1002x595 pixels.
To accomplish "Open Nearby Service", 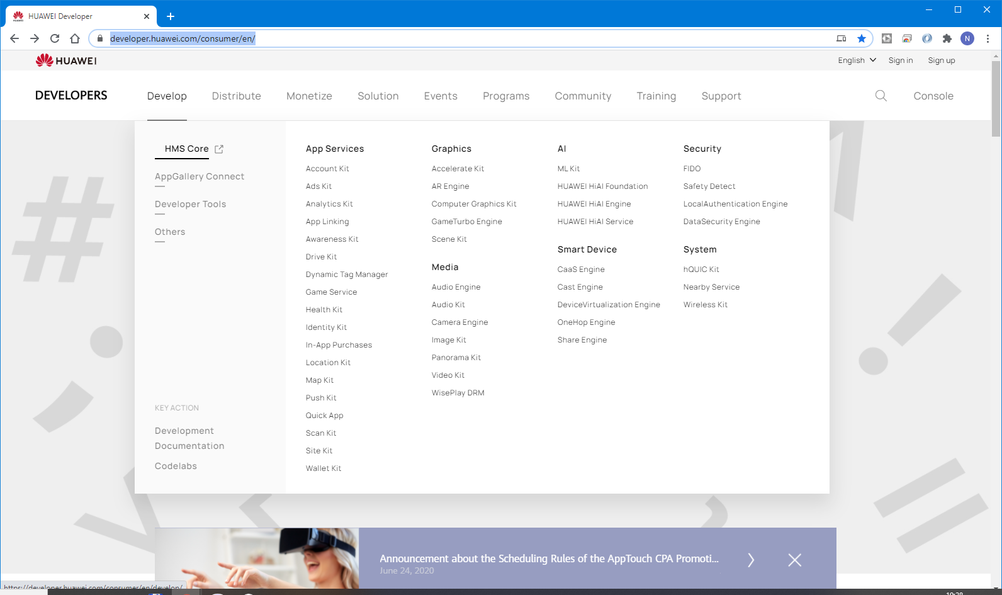I will tap(712, 287).
